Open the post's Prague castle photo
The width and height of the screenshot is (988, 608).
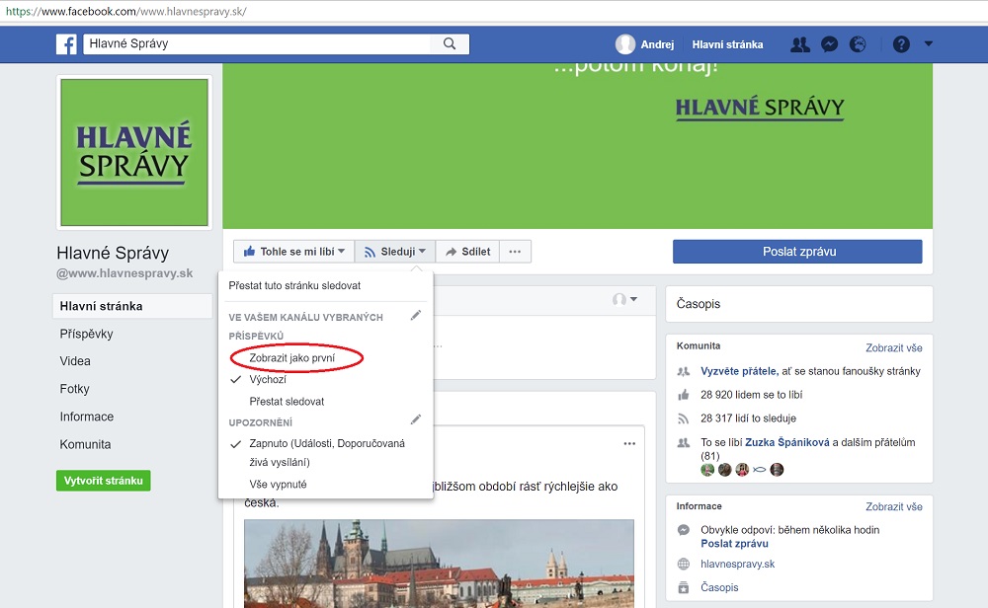pyautogui.click(x=440, y=564)
